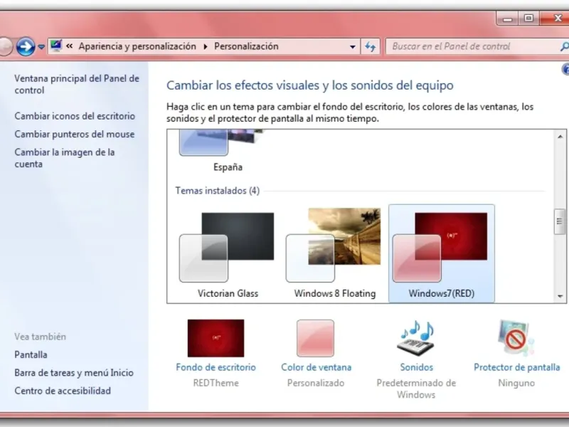Click the search magnifier icon
This screenshot has height=427, width=569.
tap(564, 46)
